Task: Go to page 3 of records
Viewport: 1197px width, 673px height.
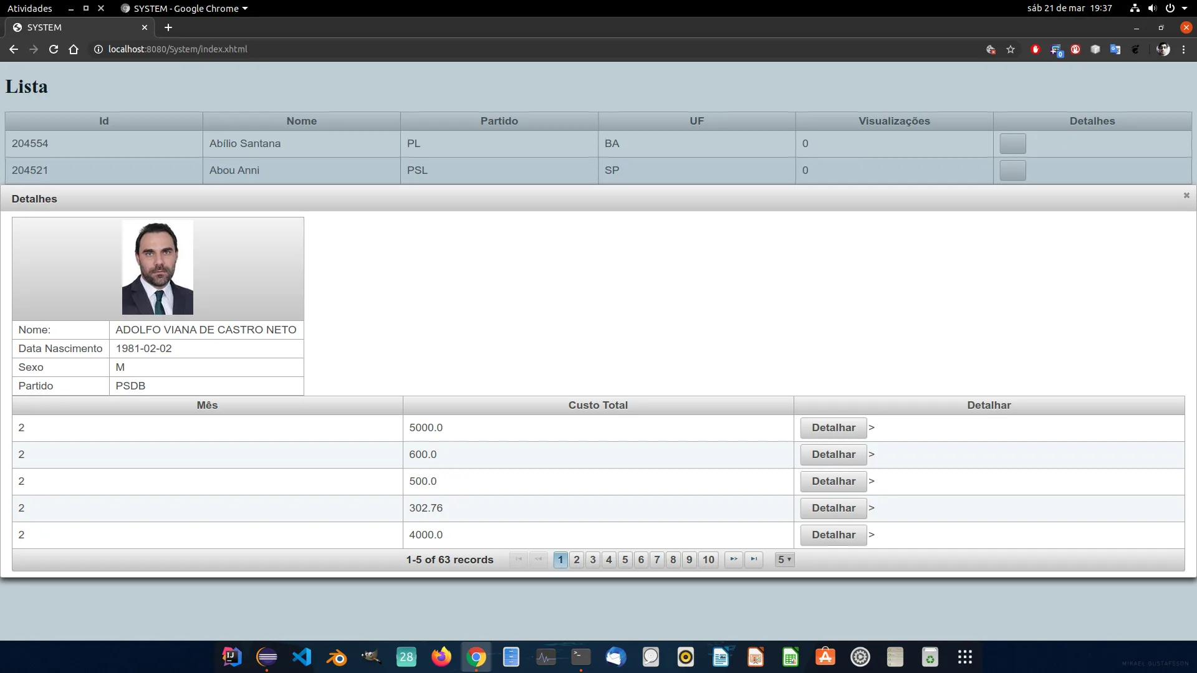Action: (593, 560)
